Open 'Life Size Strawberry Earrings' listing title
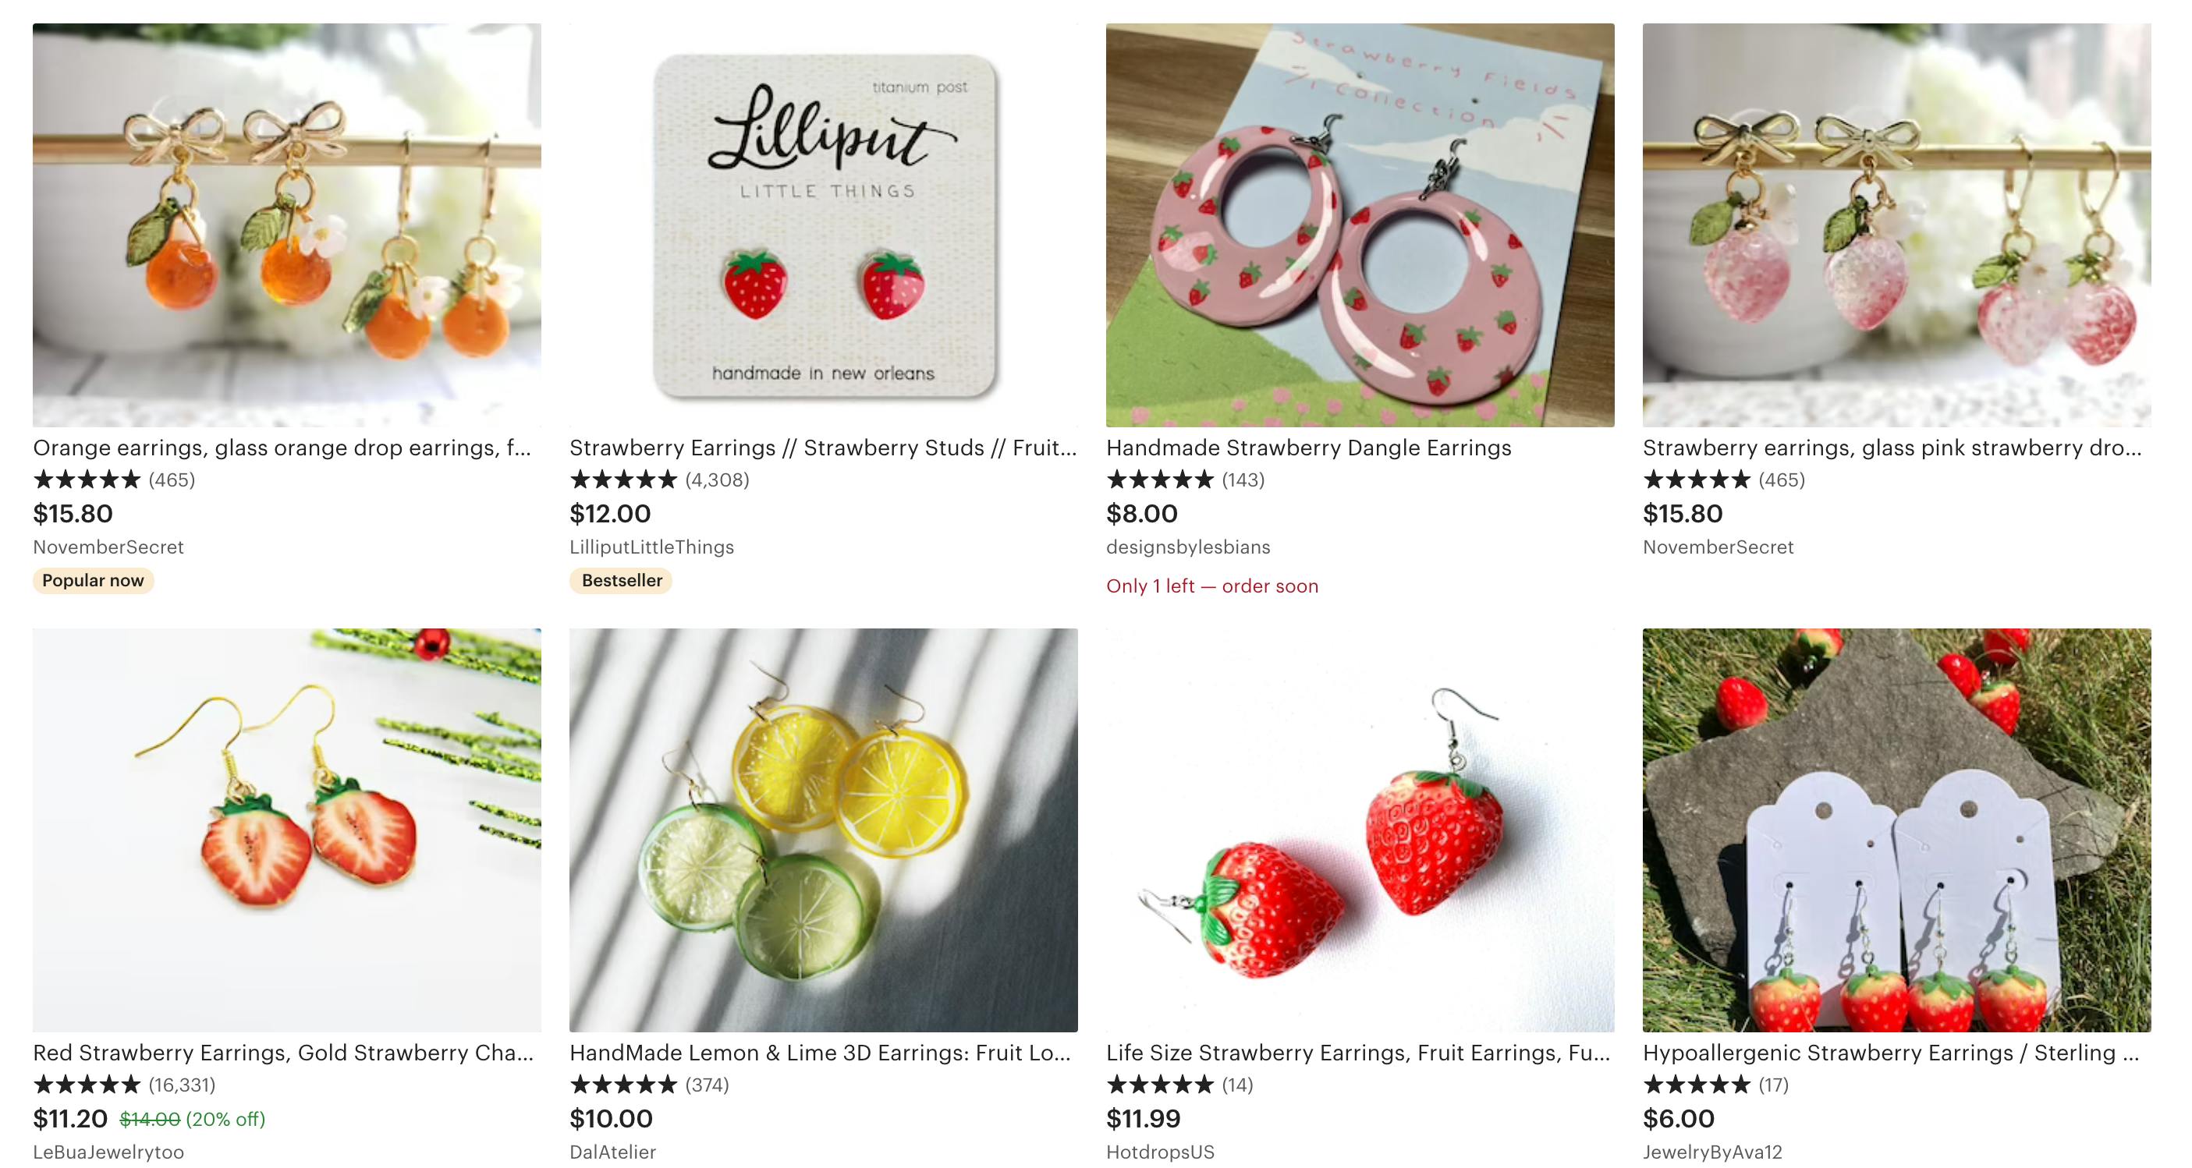Screen dimensions: 2192x1168 (x=1357, y=1053)
